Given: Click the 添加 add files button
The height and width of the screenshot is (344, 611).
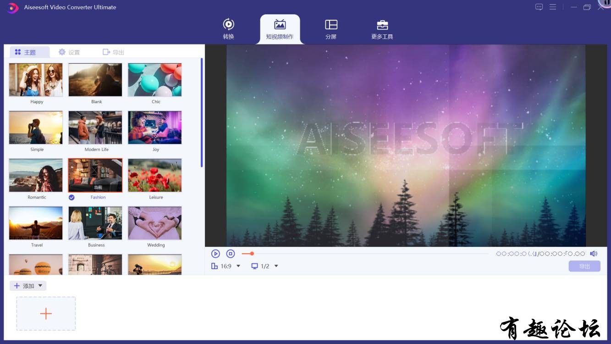Looking at the screenshot, I should coord(24,286).
